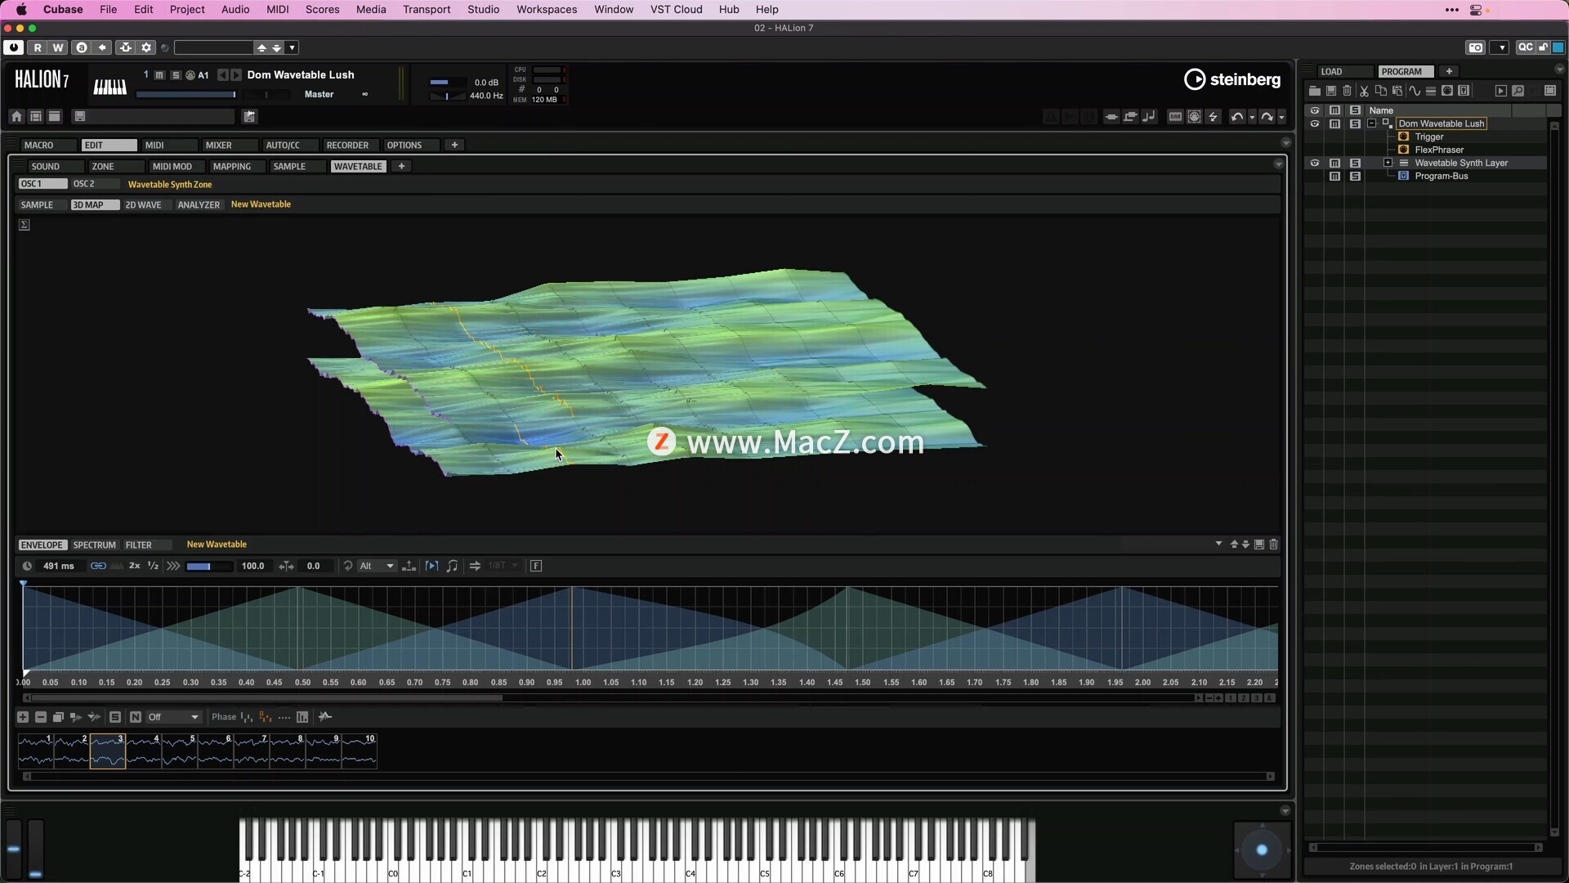Click the ½ halve duration button
The image size is (1569, 883).
coord(153,566)
